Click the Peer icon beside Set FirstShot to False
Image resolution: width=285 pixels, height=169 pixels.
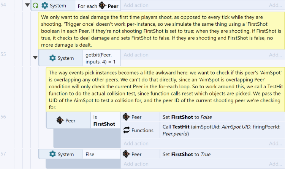(126, 117)
